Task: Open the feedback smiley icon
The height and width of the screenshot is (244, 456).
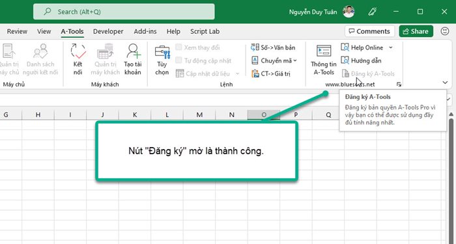Action: click(x=445, y=31)
